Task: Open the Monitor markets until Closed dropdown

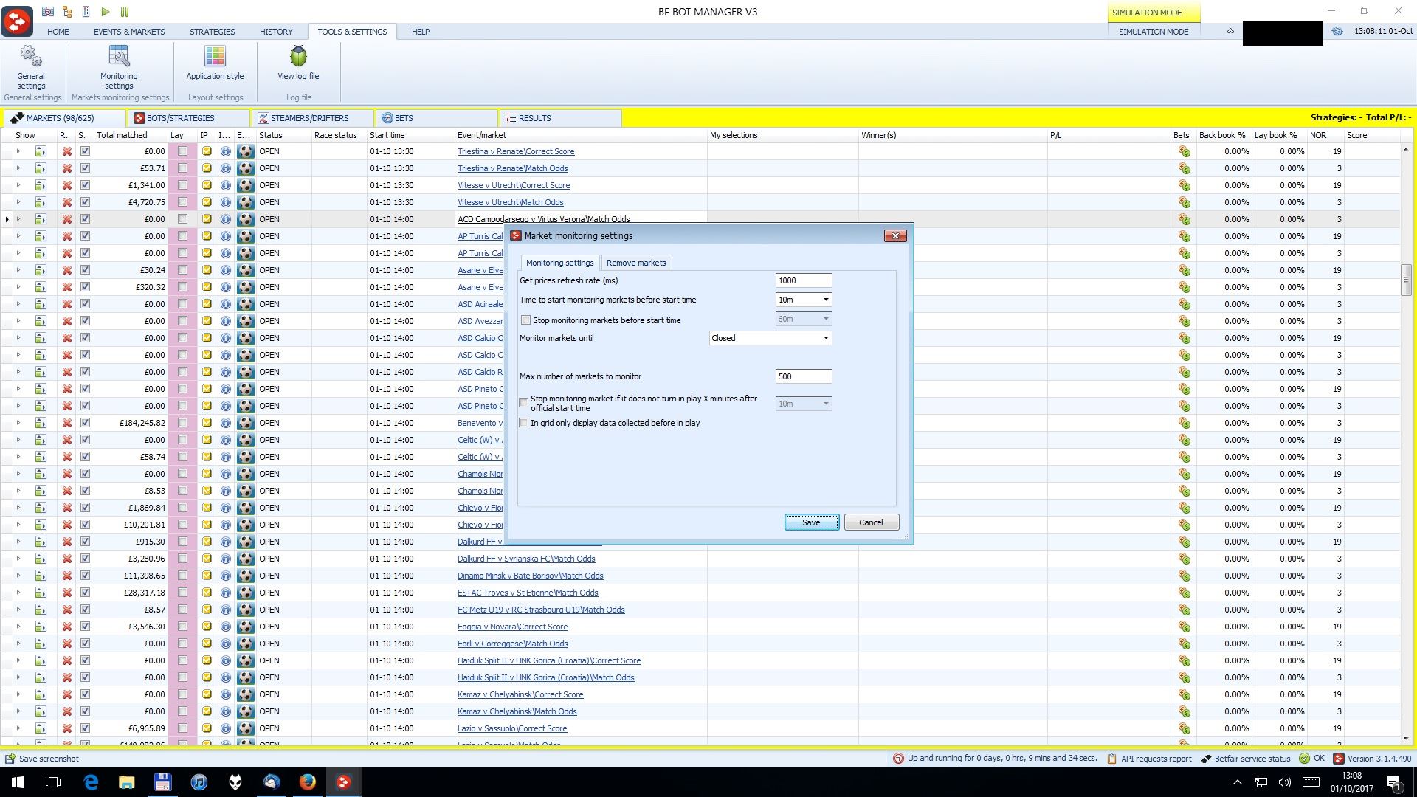Action: 826,338
